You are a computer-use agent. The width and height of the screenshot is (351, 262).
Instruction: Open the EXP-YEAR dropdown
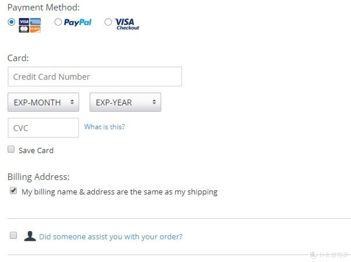(125, 102)
